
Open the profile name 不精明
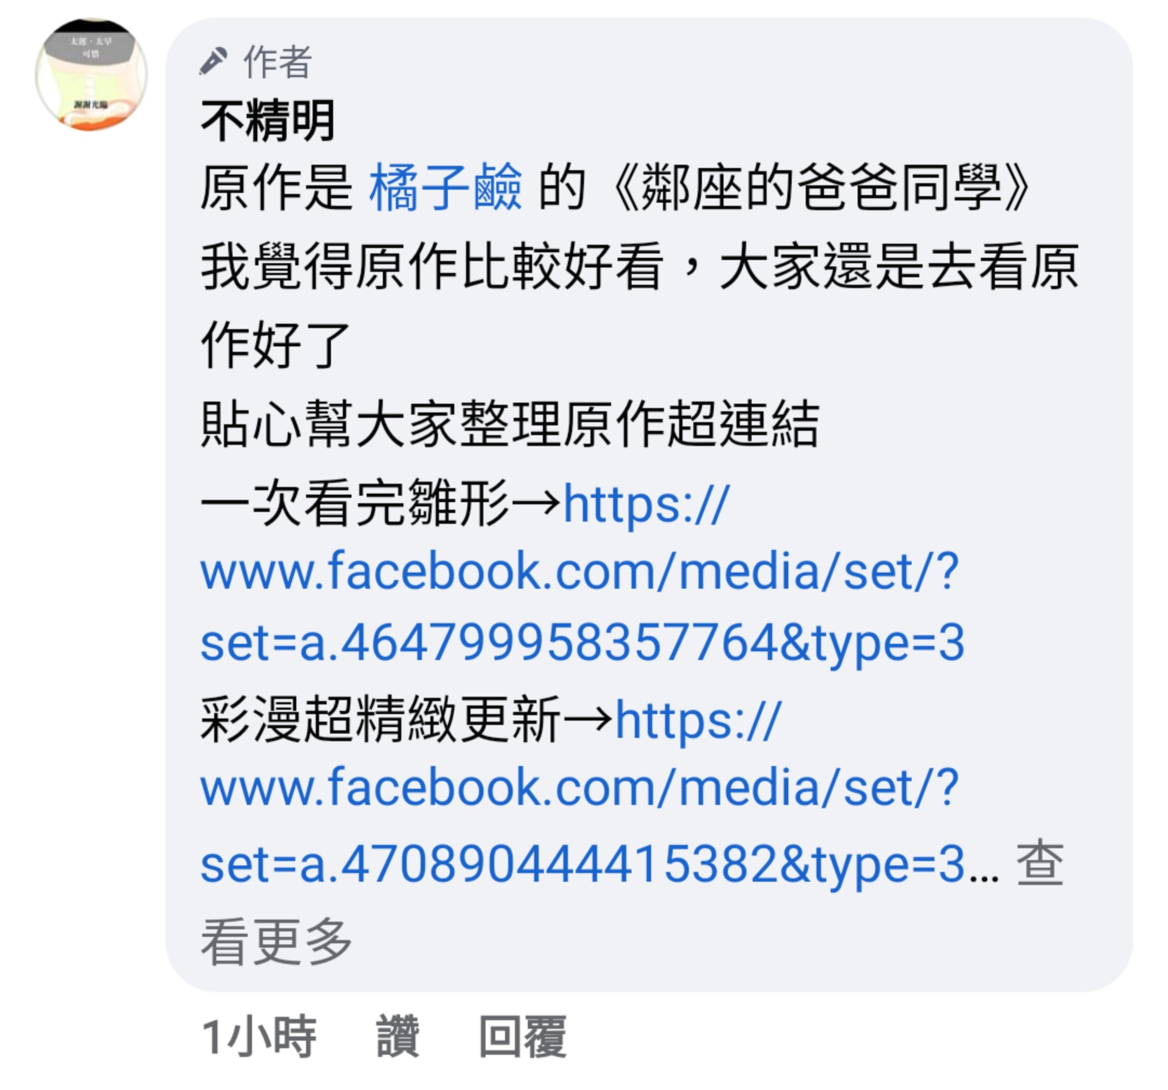coord(268,121)
